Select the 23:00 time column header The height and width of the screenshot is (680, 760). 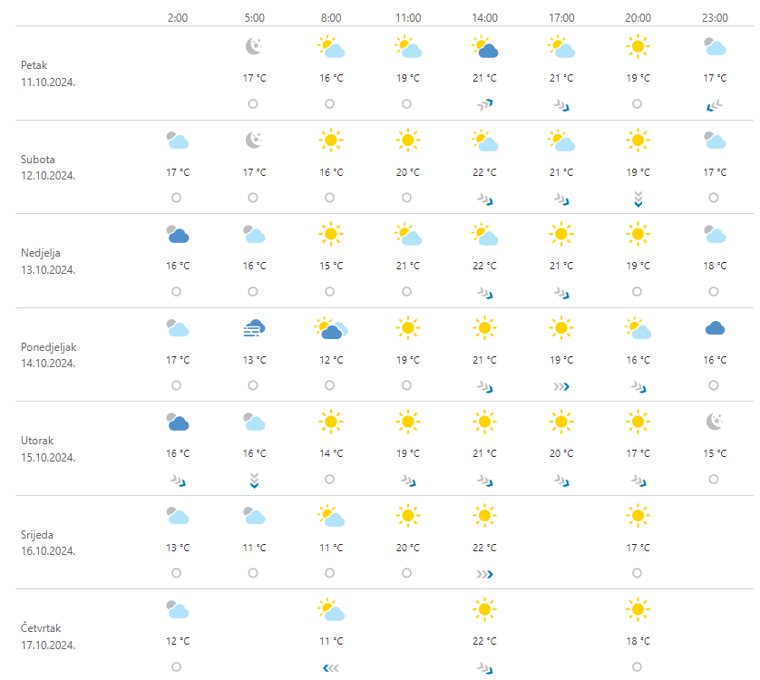[715, 17]
